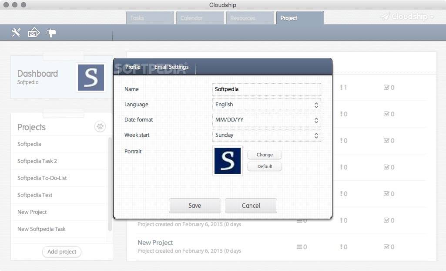Open the Language dropdown showing English
The height and width of the screenshot is (271, 446).
(267, 105)
